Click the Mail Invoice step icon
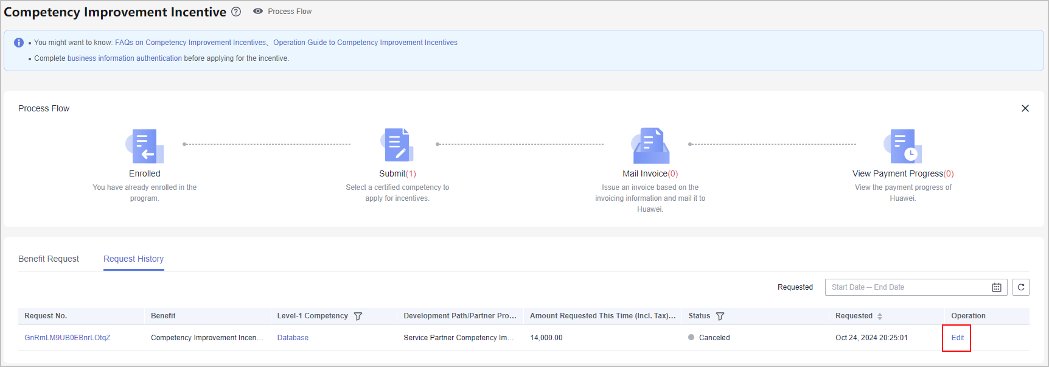 650,146
